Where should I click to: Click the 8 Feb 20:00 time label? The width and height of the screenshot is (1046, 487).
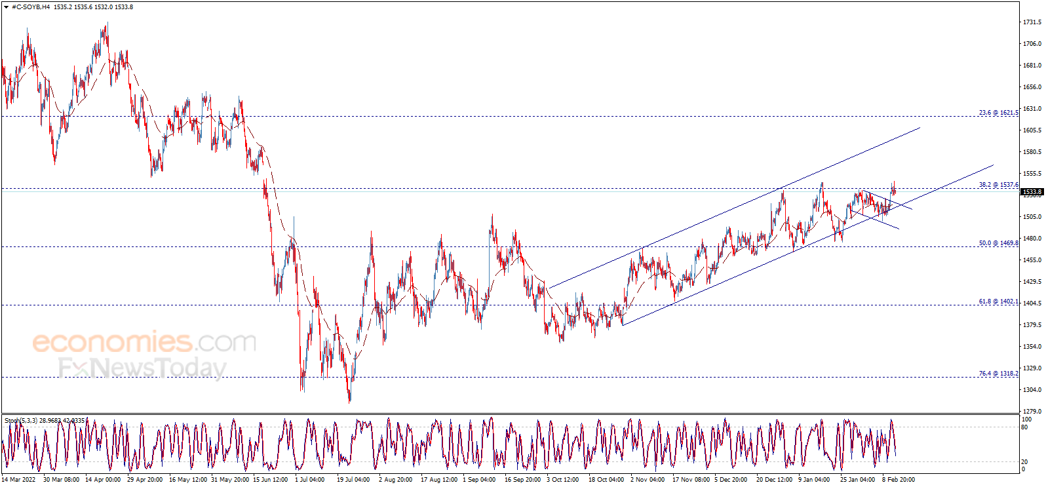[x=899, y=480]
